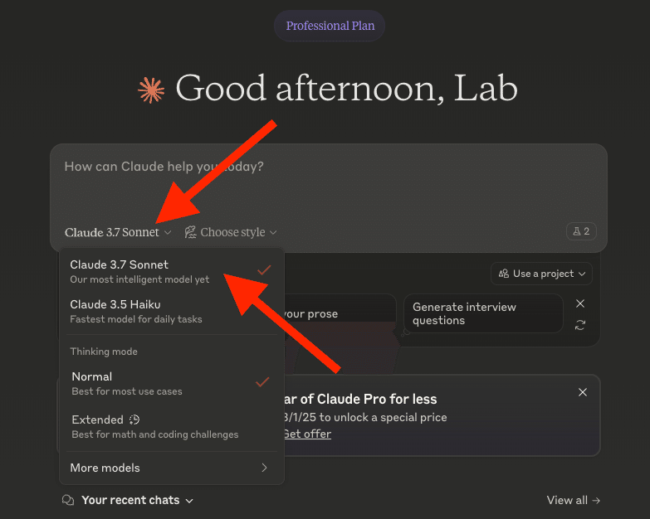Close the Claude Pro offer banner
Viewport: 650px width, 519px height.
click(583, 392)
